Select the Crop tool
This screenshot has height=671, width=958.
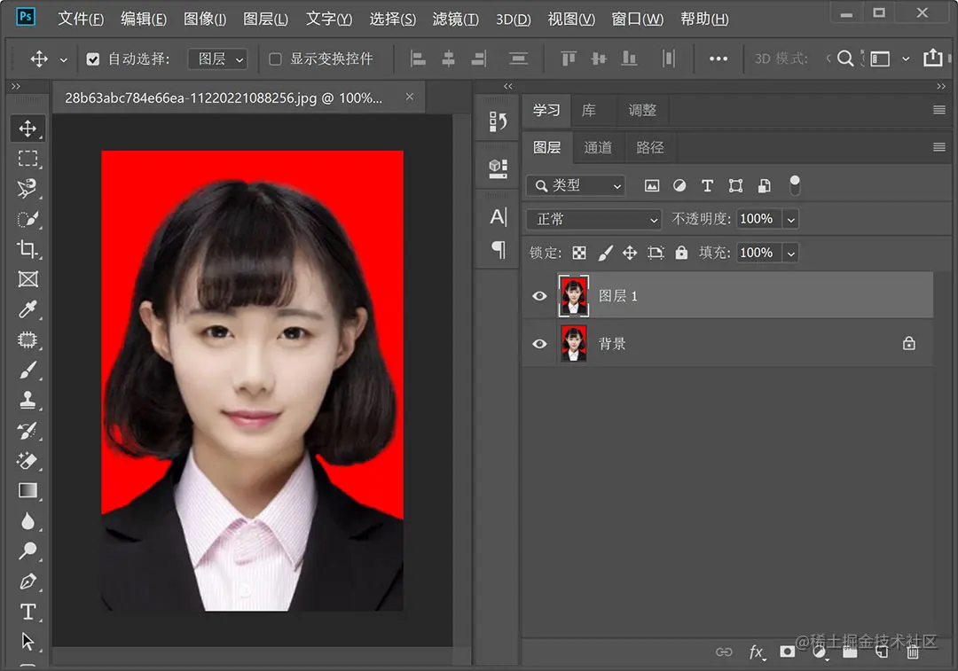click(x=27, y=249)
